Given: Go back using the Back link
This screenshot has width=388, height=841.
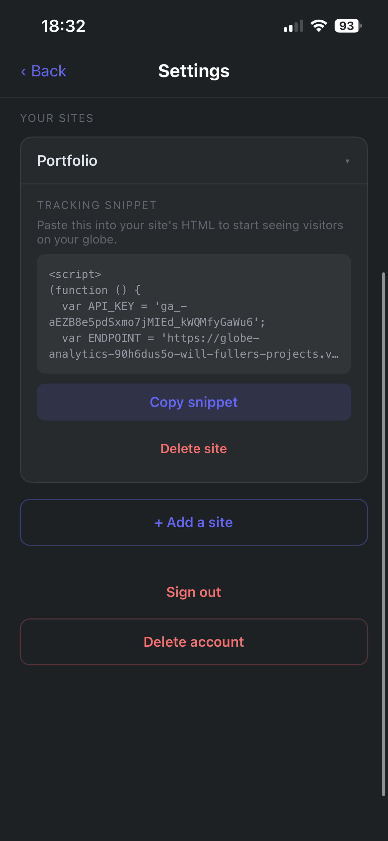Looking at the screenshot, I should (43, 71).
